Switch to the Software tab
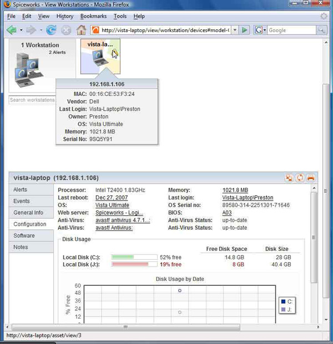333x344 pixels. (x=24, y=236)
